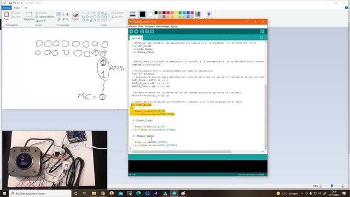The height and width of the screenshot is (197, 350).
Task: Select the Text tool in Paint
Action: pyautogui.click(x=67, y=14)
